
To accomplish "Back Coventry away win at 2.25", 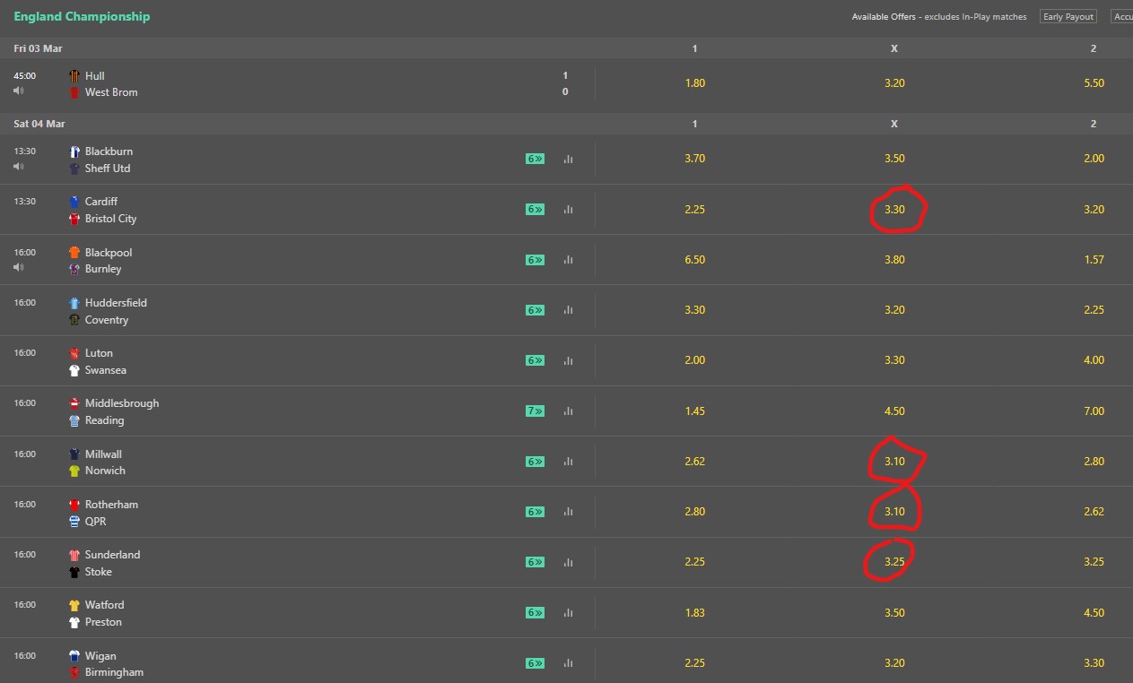I will coord(1094,310).
